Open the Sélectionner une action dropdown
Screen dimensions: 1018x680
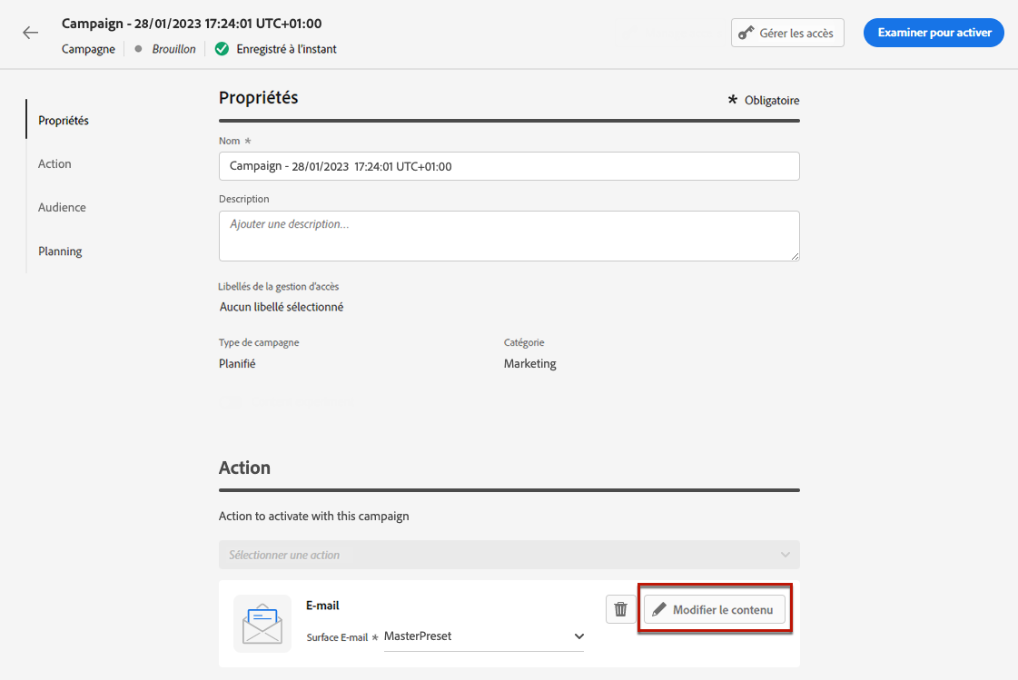coord(509,555)
